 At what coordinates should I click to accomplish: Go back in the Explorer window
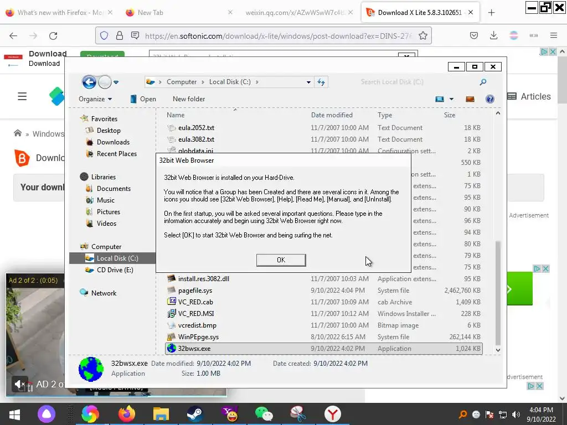pyautogui.click(x=89, y=82)
